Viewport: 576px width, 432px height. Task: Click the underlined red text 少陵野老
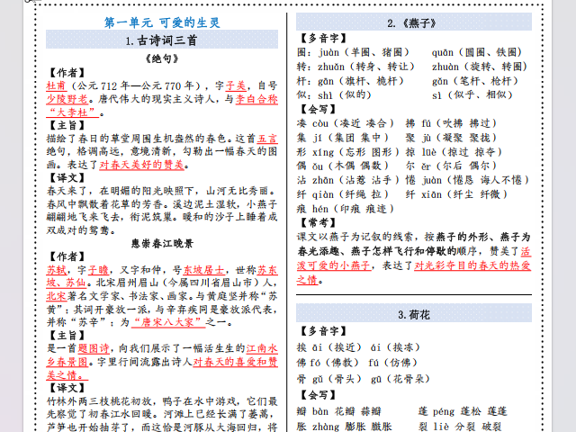click(x=67, y=99)
